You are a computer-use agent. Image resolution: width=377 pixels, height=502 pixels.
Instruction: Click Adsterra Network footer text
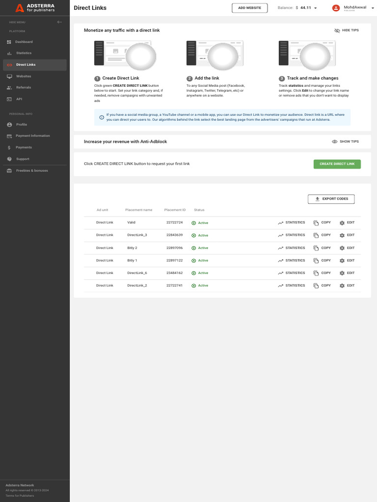(x=20, y=485)
